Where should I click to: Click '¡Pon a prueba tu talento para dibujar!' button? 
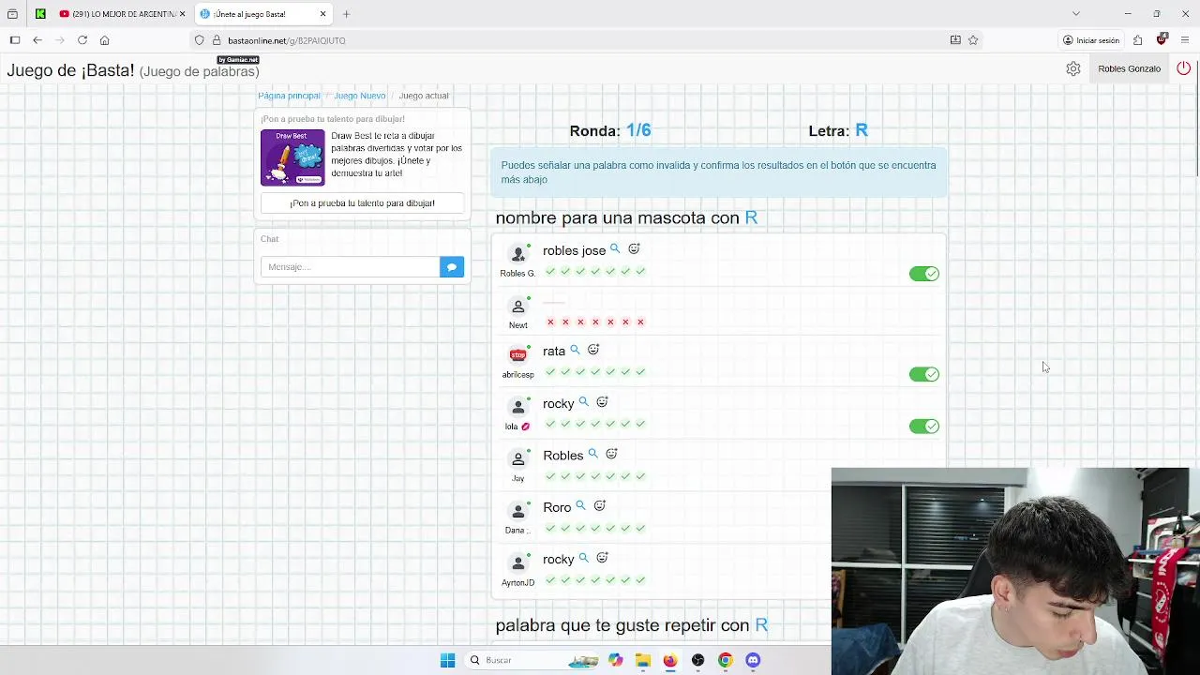coord(362,202)
